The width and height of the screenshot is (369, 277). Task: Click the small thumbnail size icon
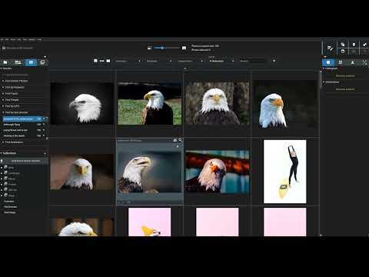pyautogui.click(x=150, y=48)
